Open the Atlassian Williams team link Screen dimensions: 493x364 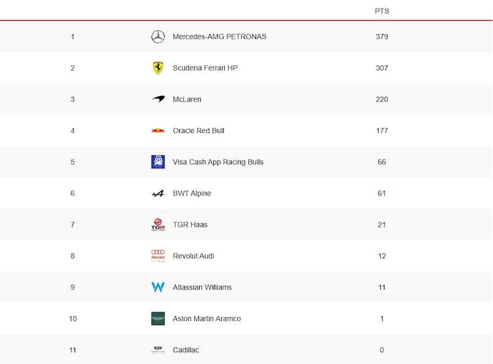[x=202, y=287]
